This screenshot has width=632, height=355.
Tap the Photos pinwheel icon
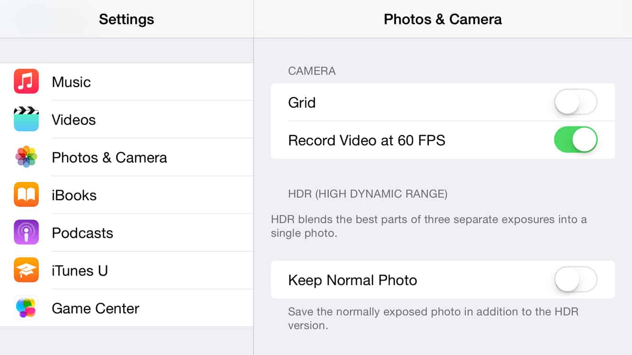(26, 157)
